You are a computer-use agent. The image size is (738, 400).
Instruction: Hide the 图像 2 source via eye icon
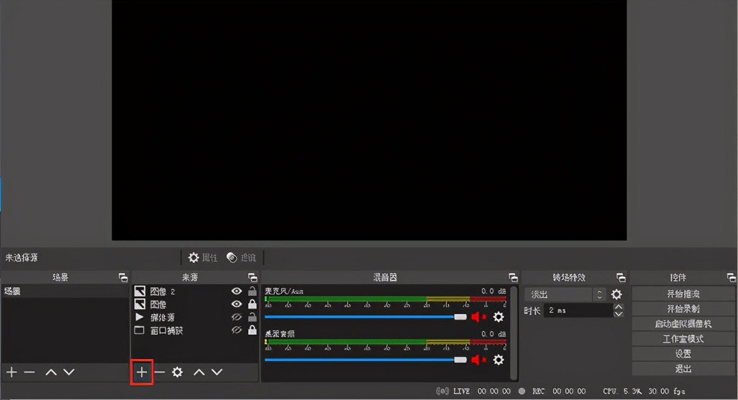click(237, 291)
